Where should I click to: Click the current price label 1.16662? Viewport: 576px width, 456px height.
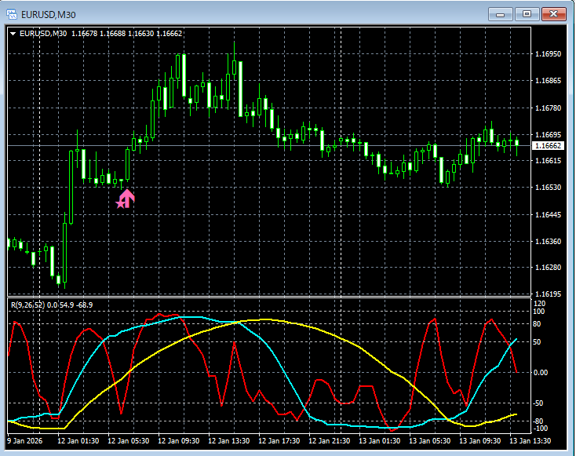tap(548, 146)
